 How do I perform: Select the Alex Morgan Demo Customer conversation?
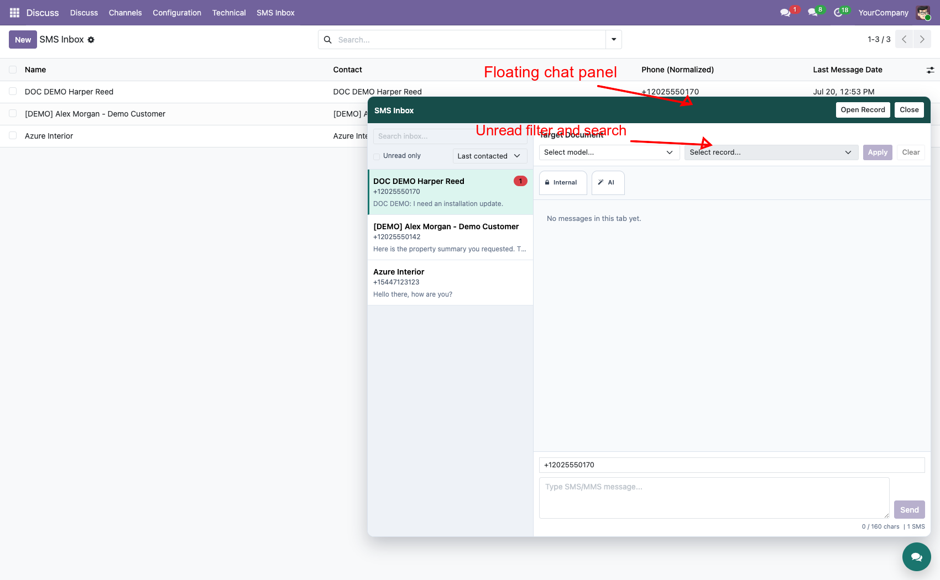click(450, 238)
